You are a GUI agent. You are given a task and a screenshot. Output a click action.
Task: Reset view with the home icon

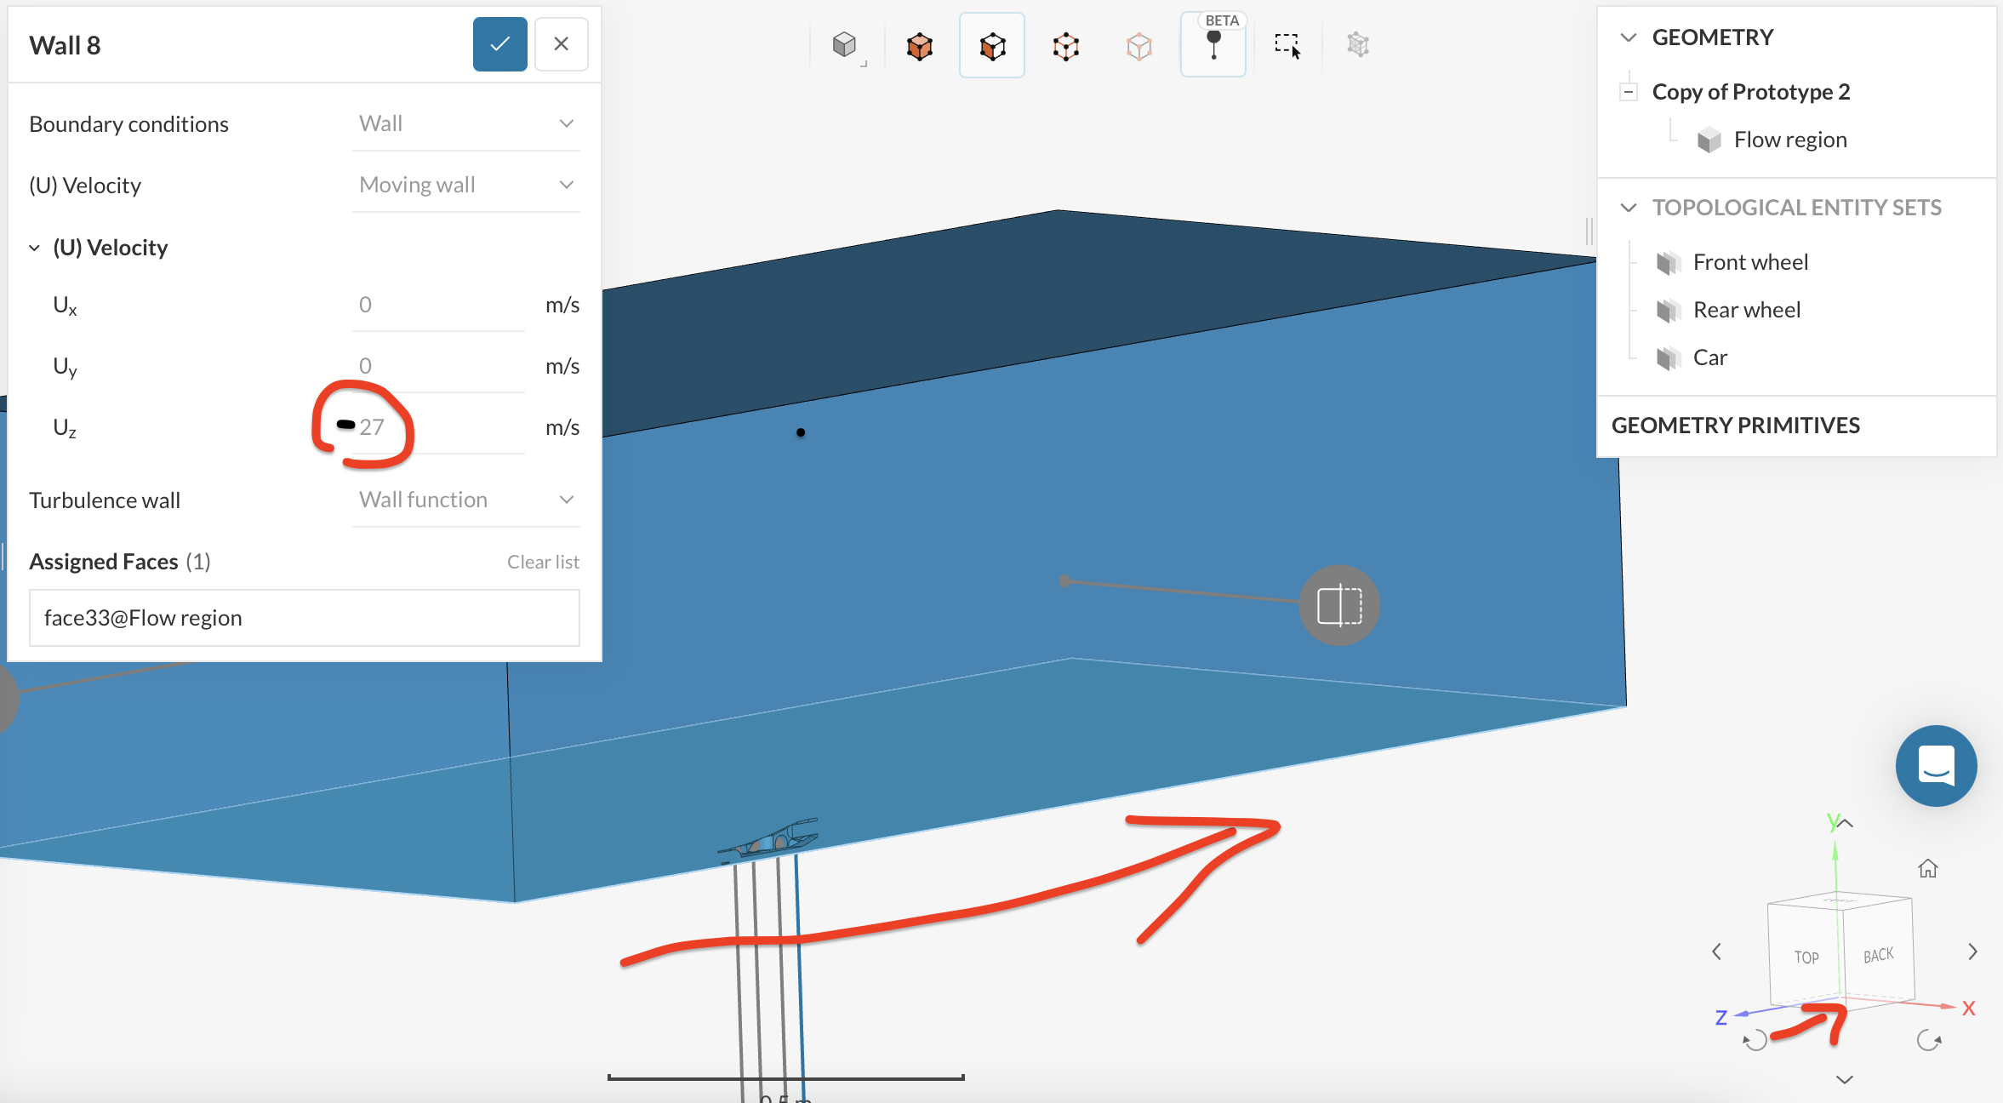pyautogui.click(x=1927, y=868)
